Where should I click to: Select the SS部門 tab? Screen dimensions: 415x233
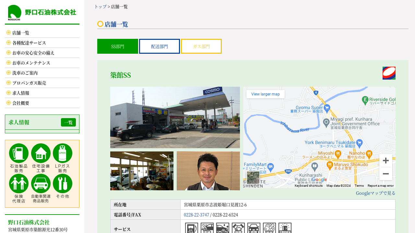[118, 46]
